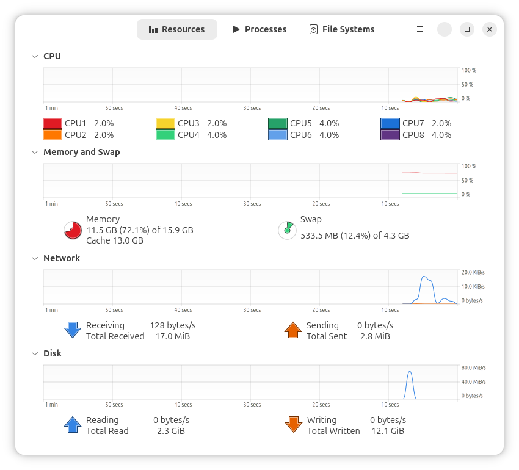Maximize the System Monitor window
519x470 pixels.
(467, 29)
